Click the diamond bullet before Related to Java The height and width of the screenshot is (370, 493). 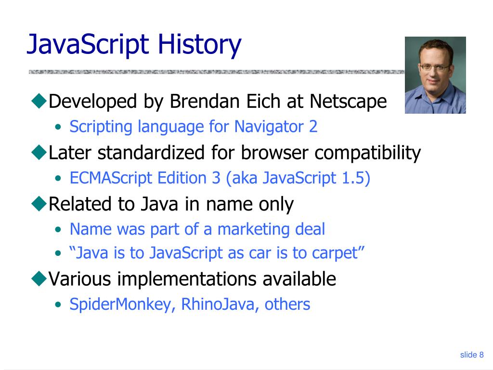pos(39,204)
